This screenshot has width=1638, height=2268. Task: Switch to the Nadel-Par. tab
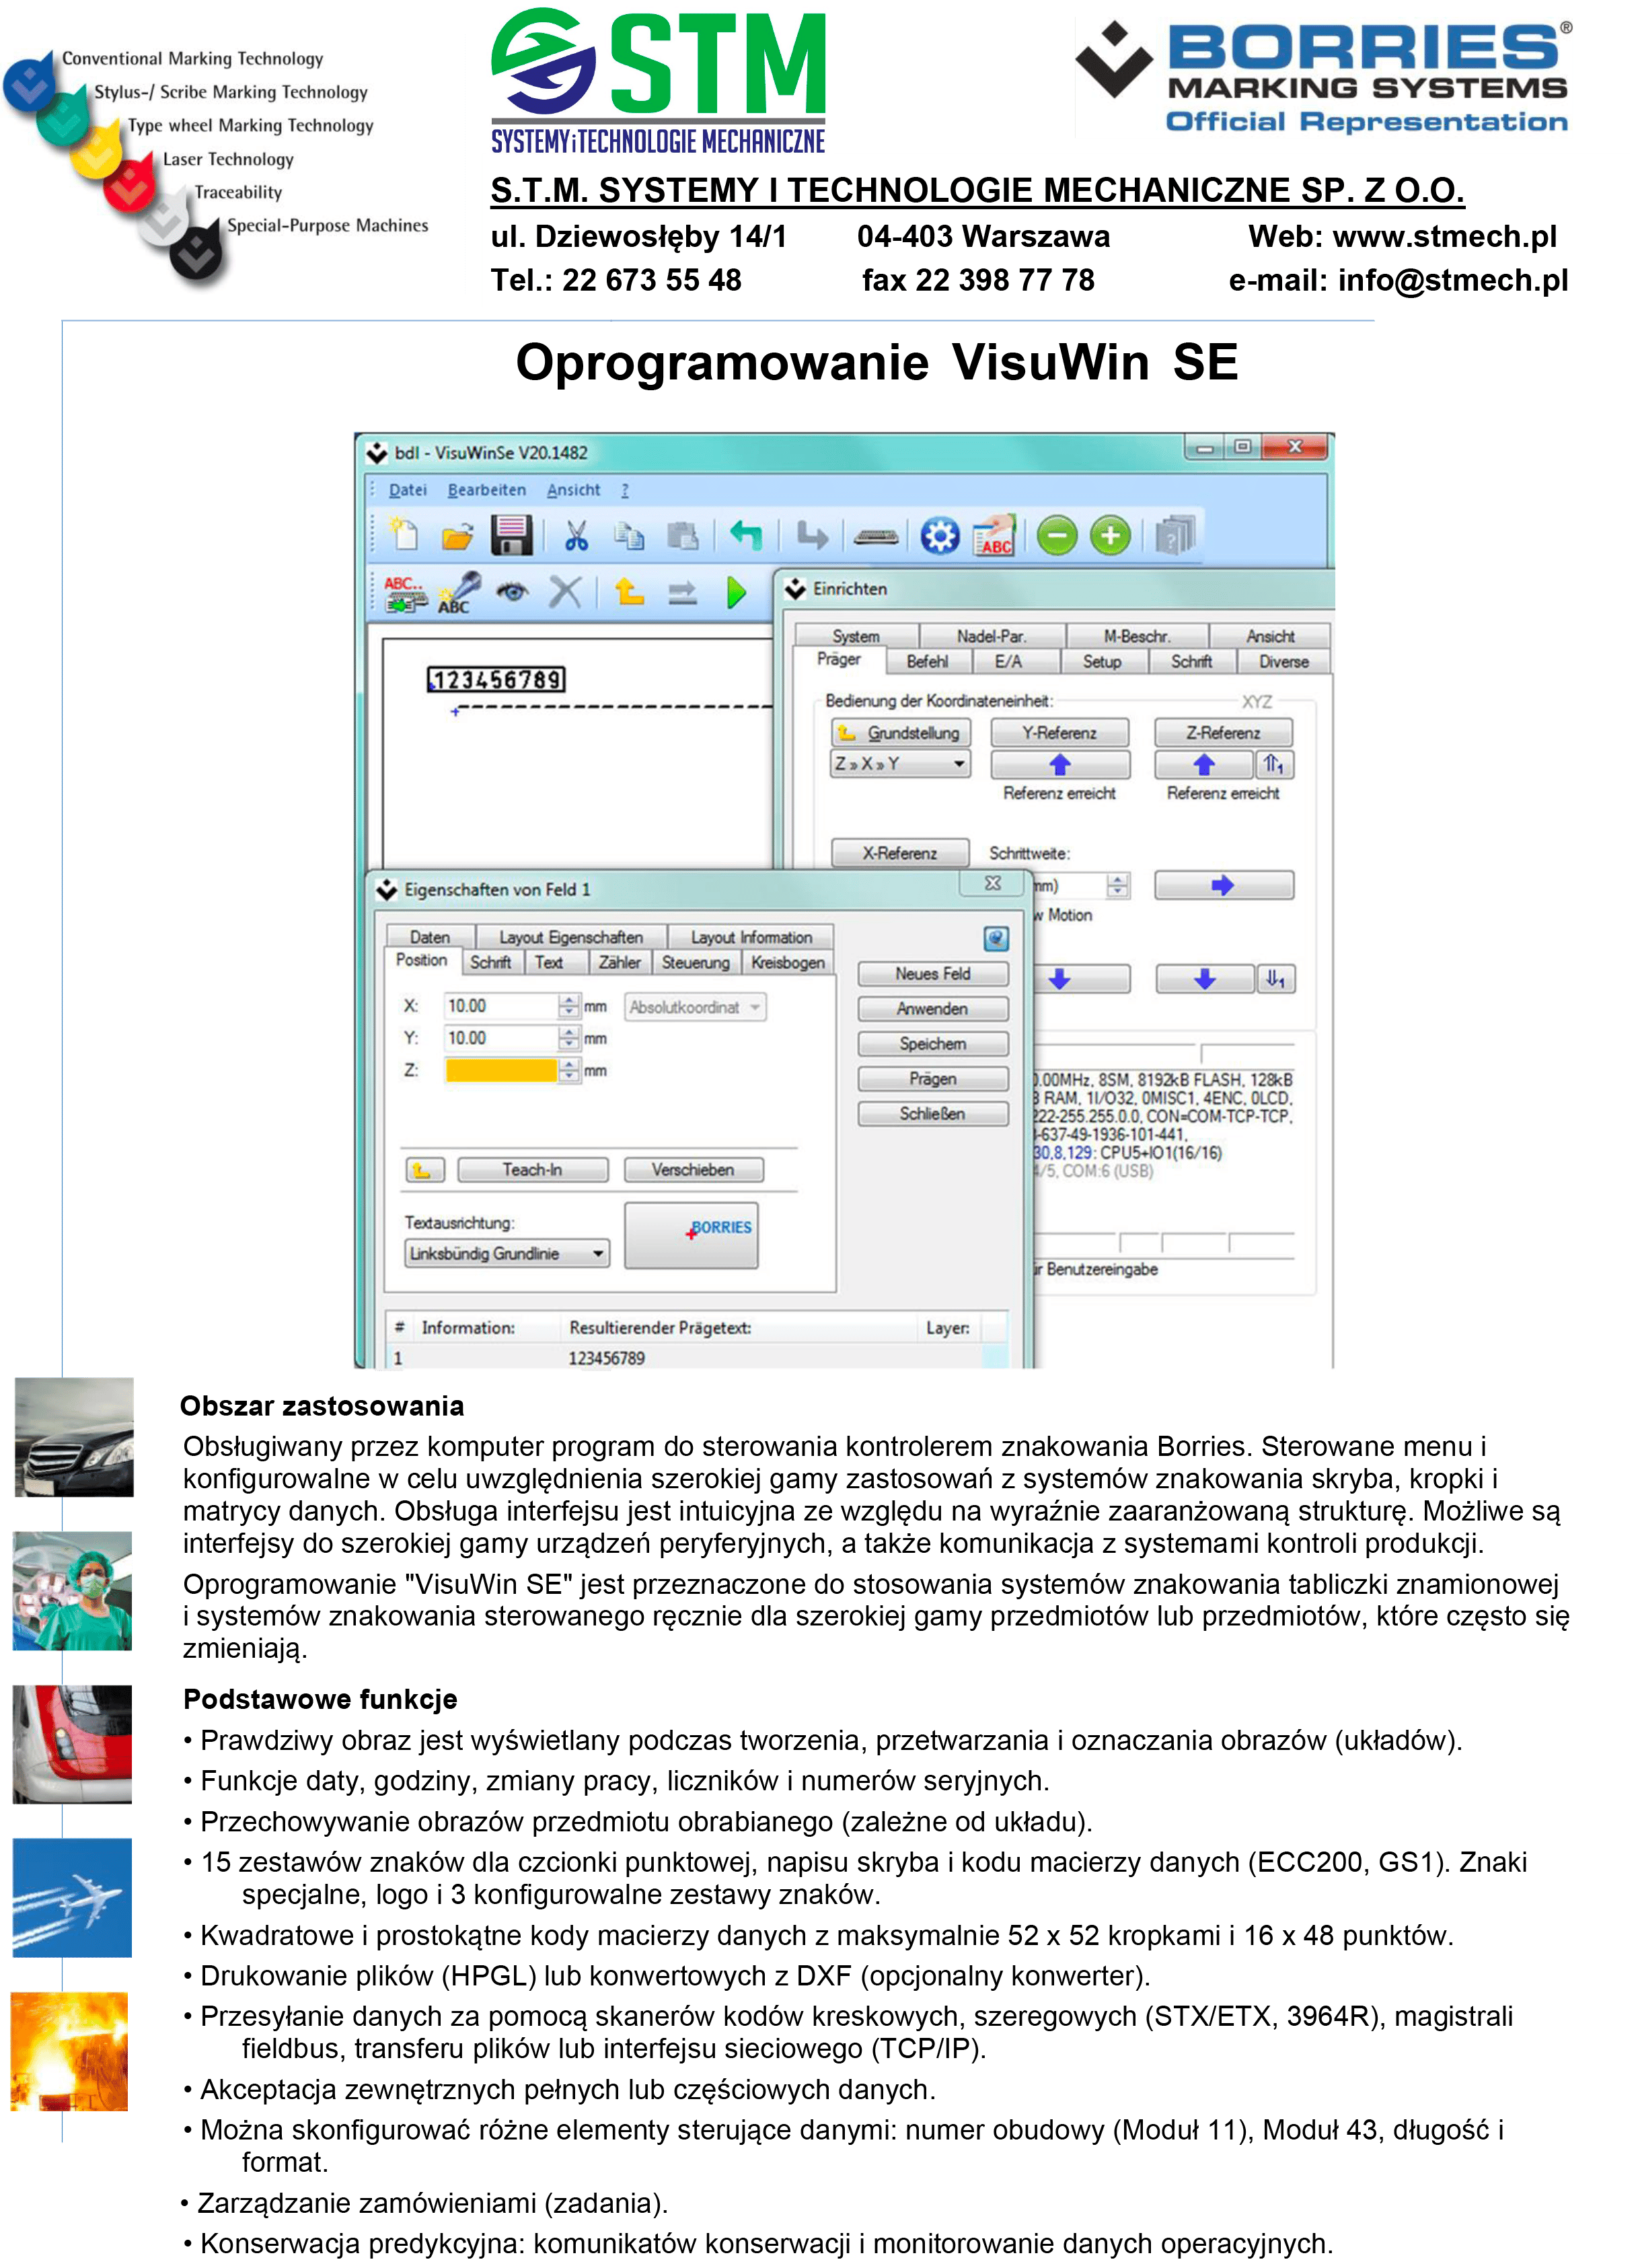991,636
